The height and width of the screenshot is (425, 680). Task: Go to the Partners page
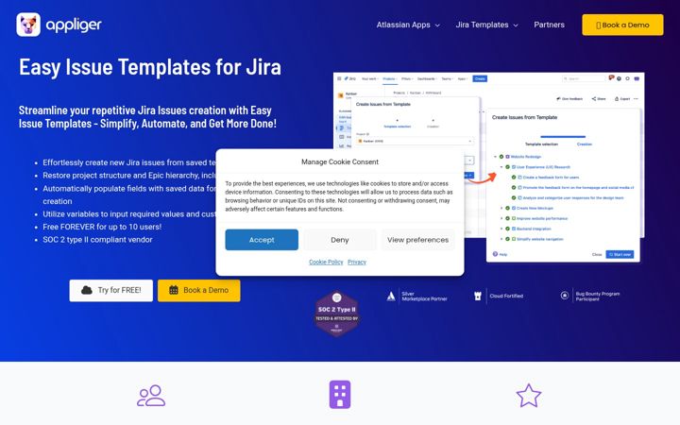point(549,25)
